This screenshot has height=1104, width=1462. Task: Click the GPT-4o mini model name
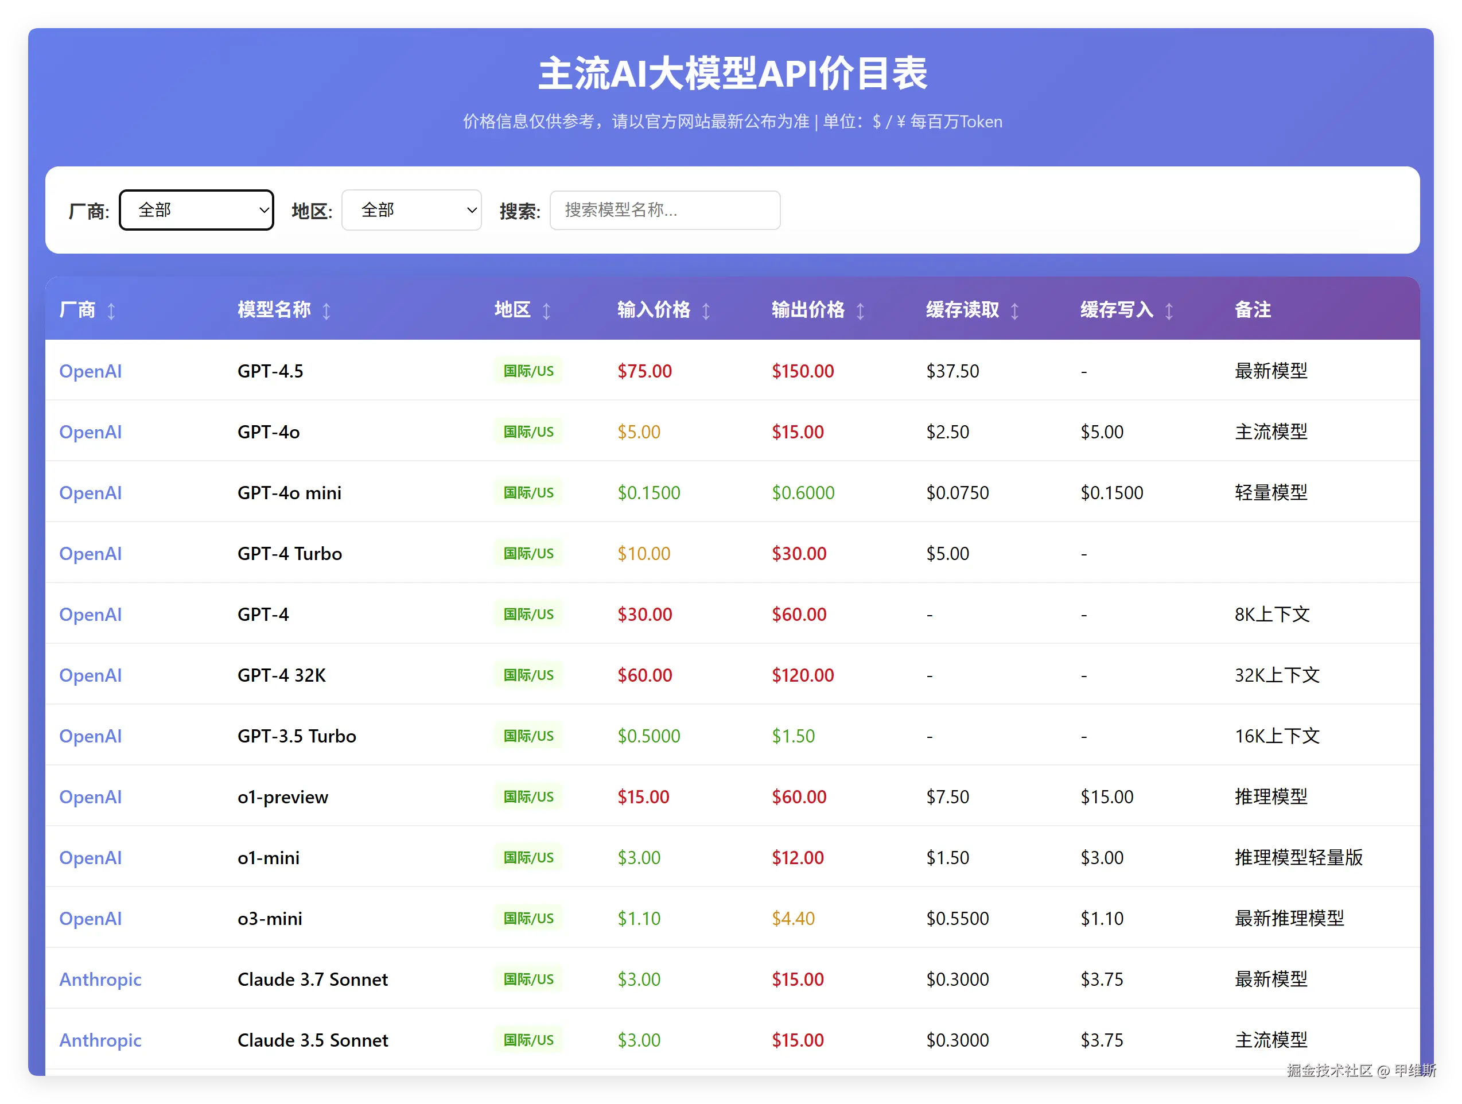click(290, 492)
